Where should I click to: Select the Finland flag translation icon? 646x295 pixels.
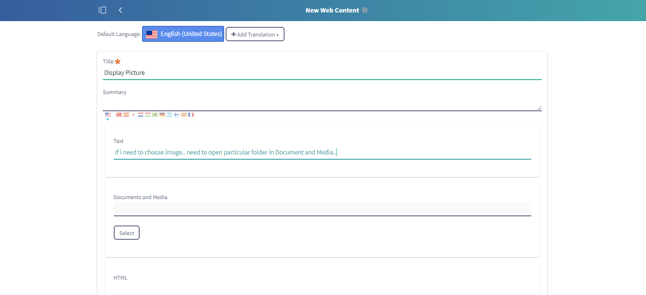tap(177, 115)
